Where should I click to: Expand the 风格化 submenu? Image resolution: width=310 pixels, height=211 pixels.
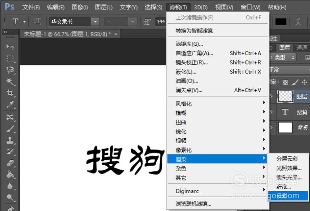point(218,104)
